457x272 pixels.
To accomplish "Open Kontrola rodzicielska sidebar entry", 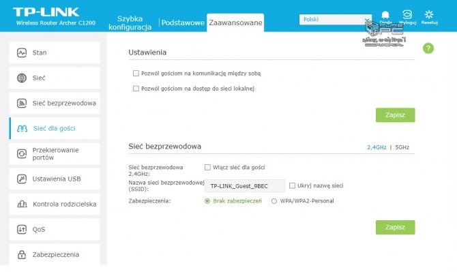I will click(55, 204).
